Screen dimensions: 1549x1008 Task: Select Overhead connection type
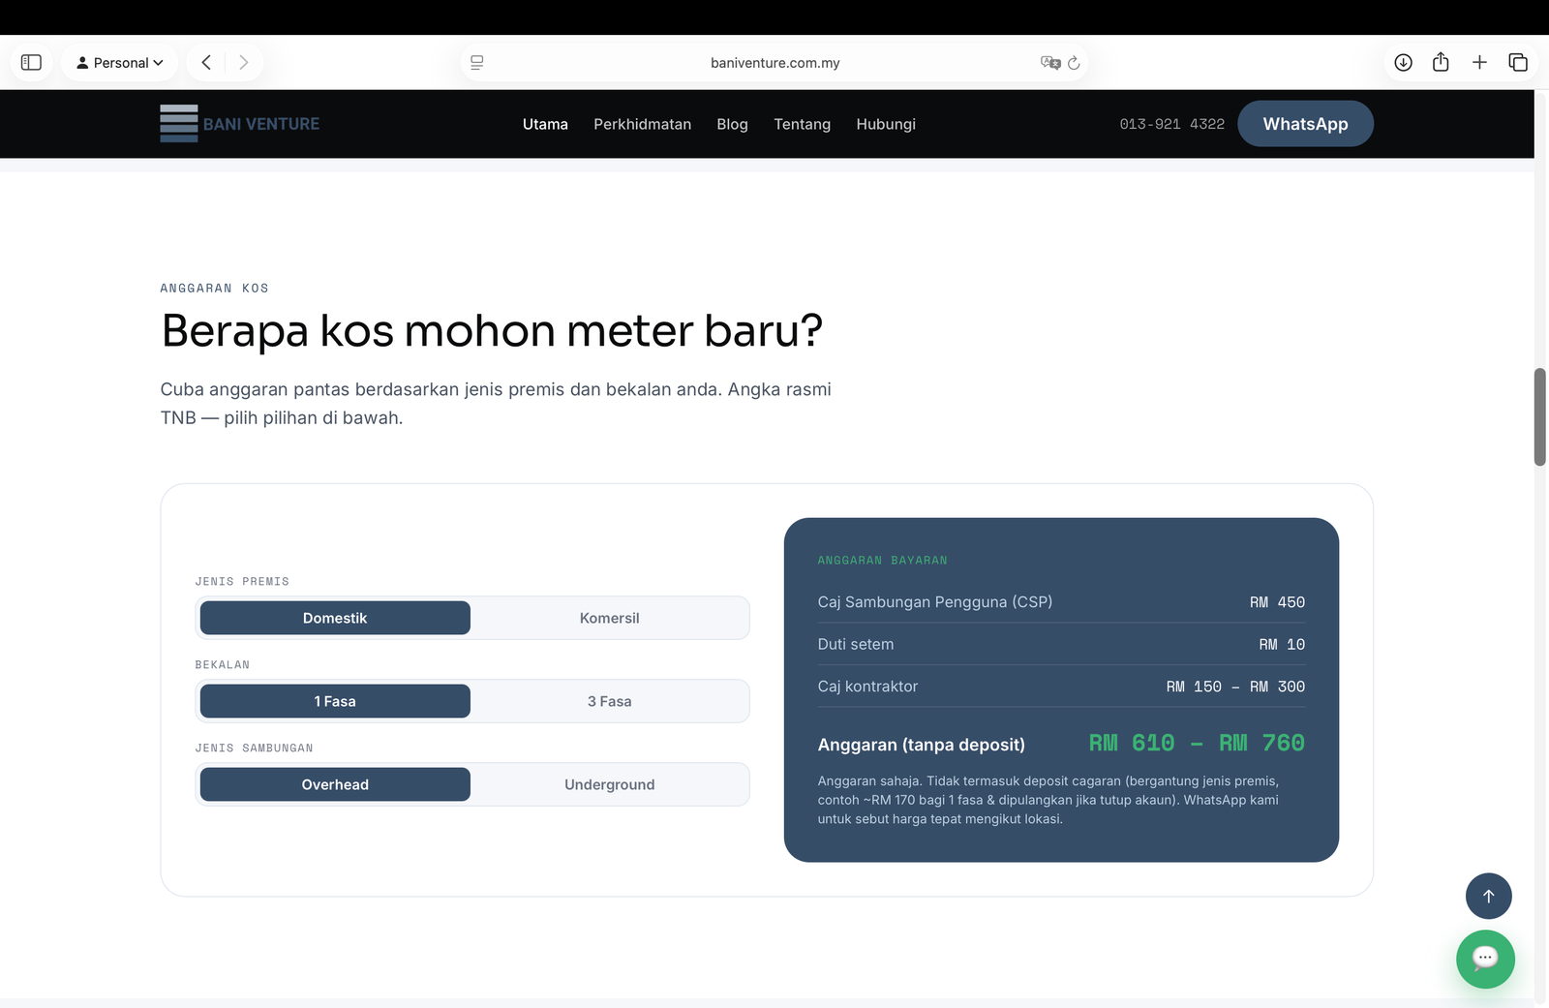point(335,784)
